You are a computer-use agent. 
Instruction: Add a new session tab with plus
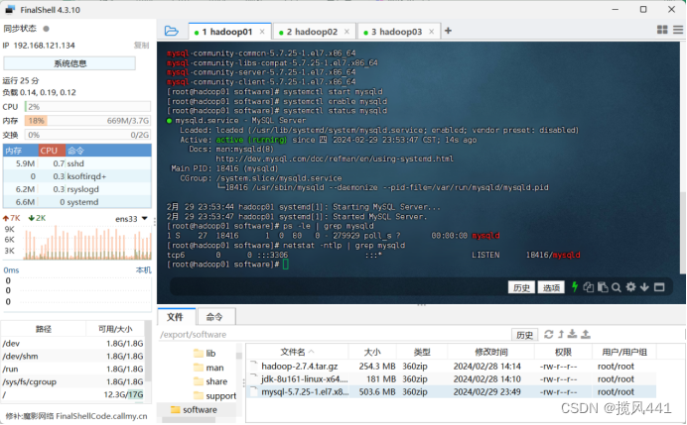448,31
